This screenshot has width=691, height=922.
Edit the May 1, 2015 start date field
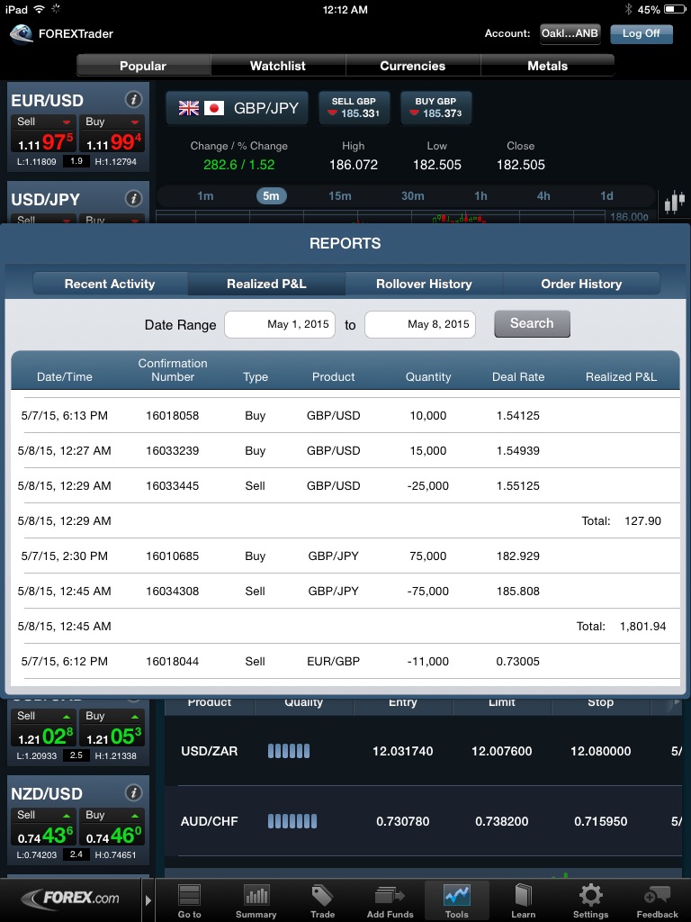tap(280, 324)
